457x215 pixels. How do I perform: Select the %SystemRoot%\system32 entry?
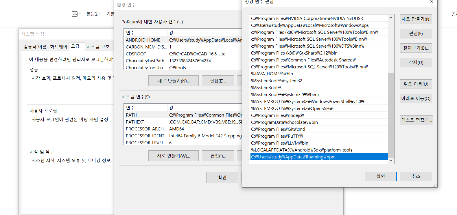pos(319,81)
